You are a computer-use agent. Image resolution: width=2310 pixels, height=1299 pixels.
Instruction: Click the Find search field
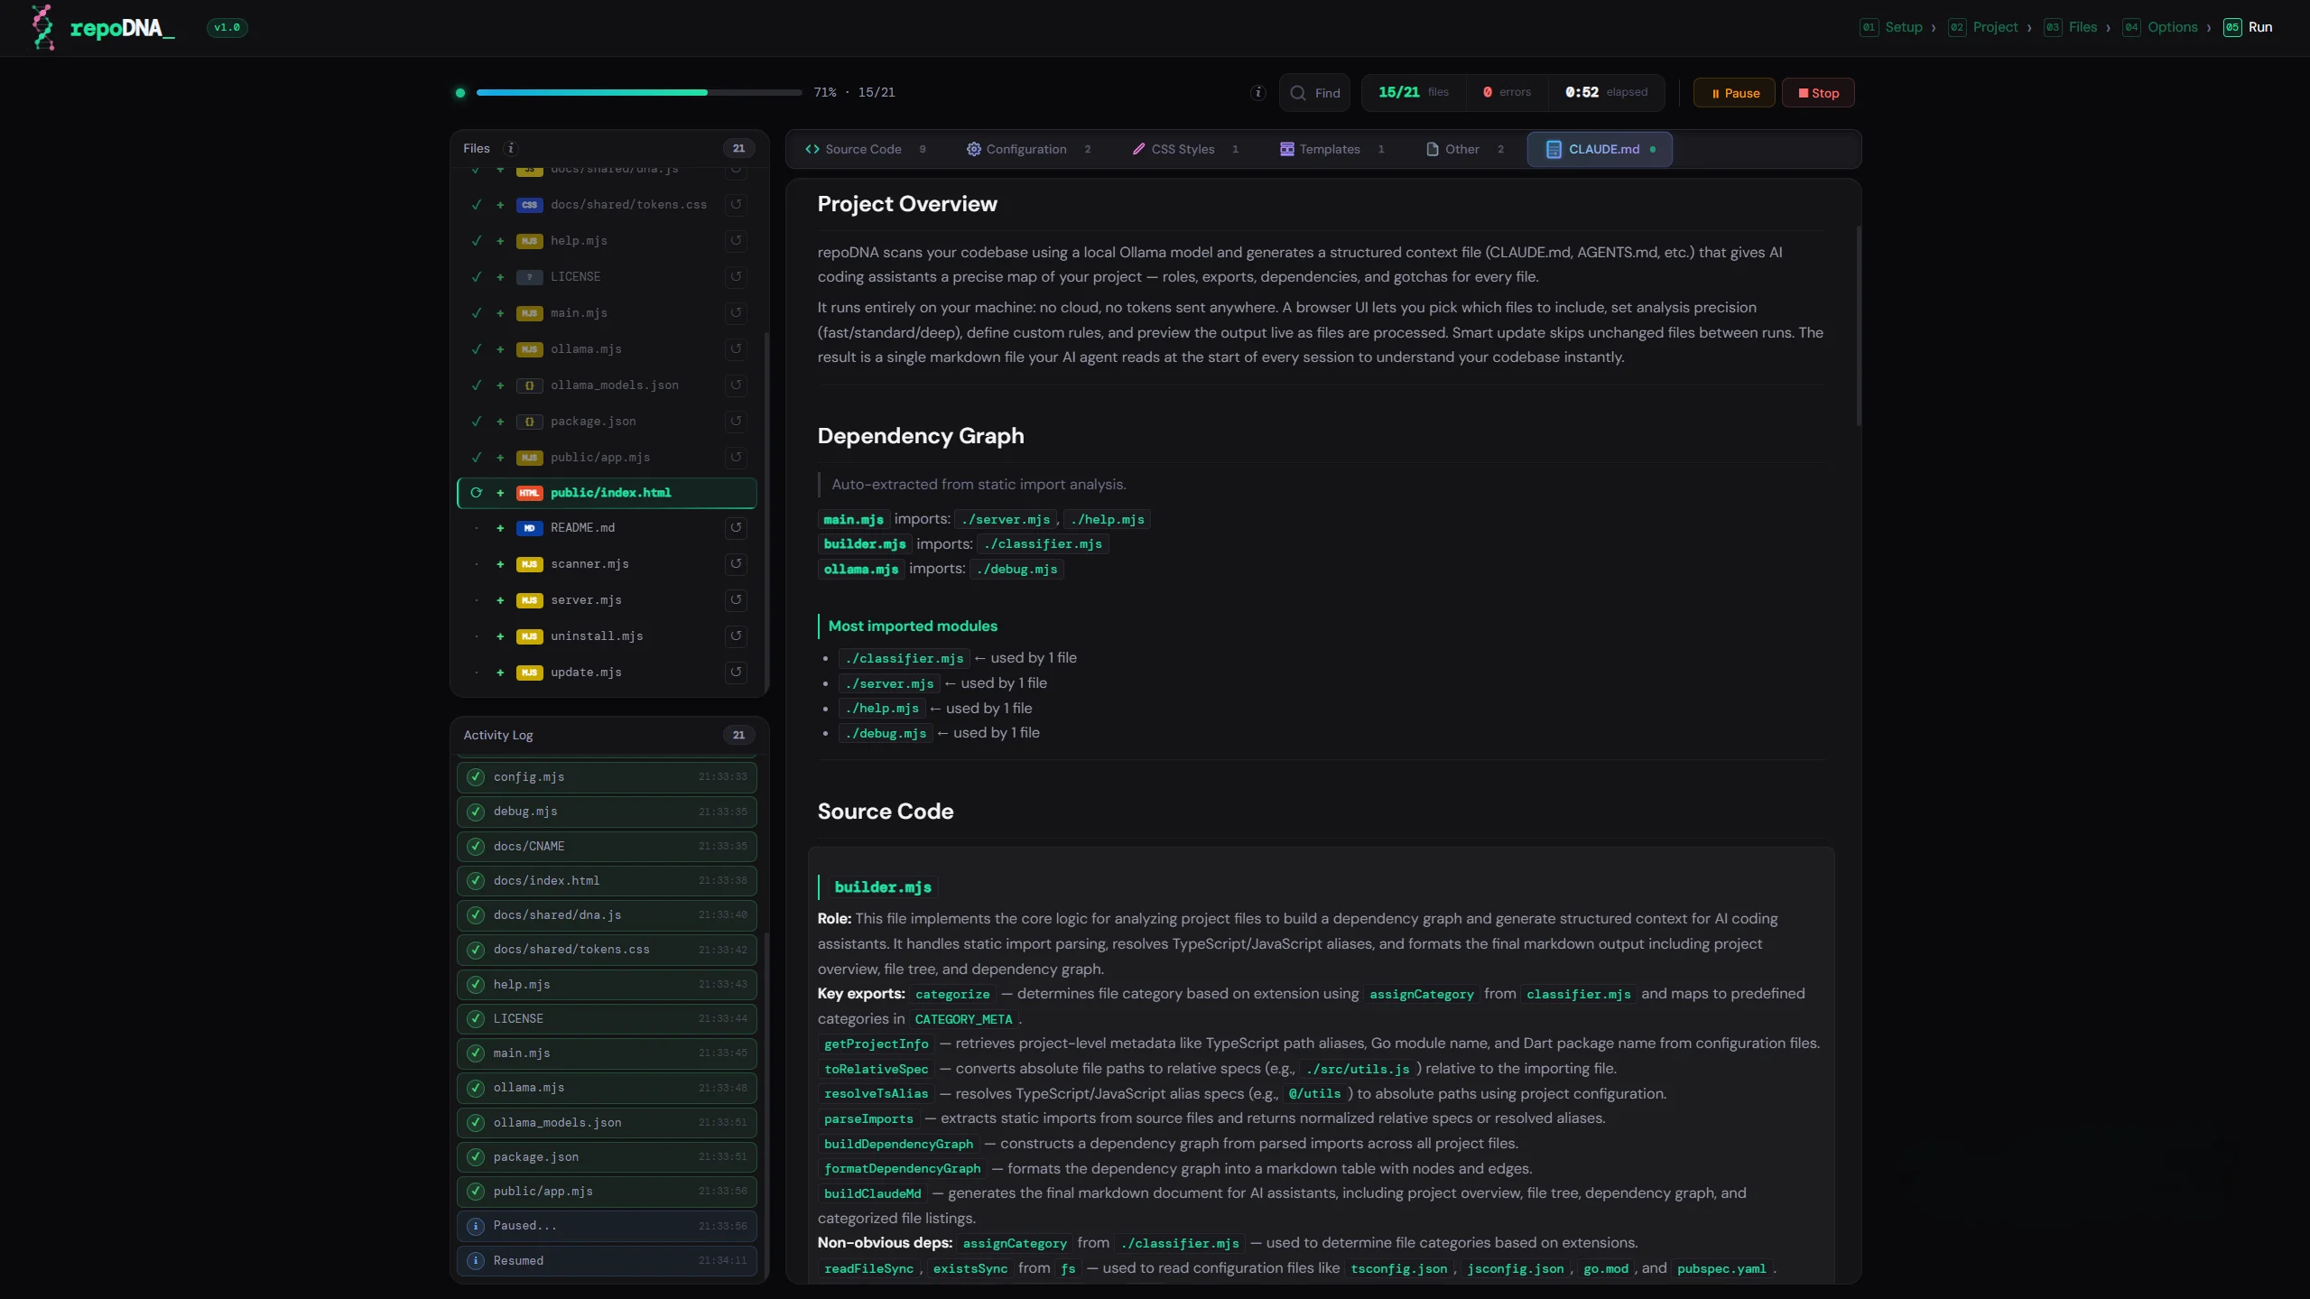1314,92
